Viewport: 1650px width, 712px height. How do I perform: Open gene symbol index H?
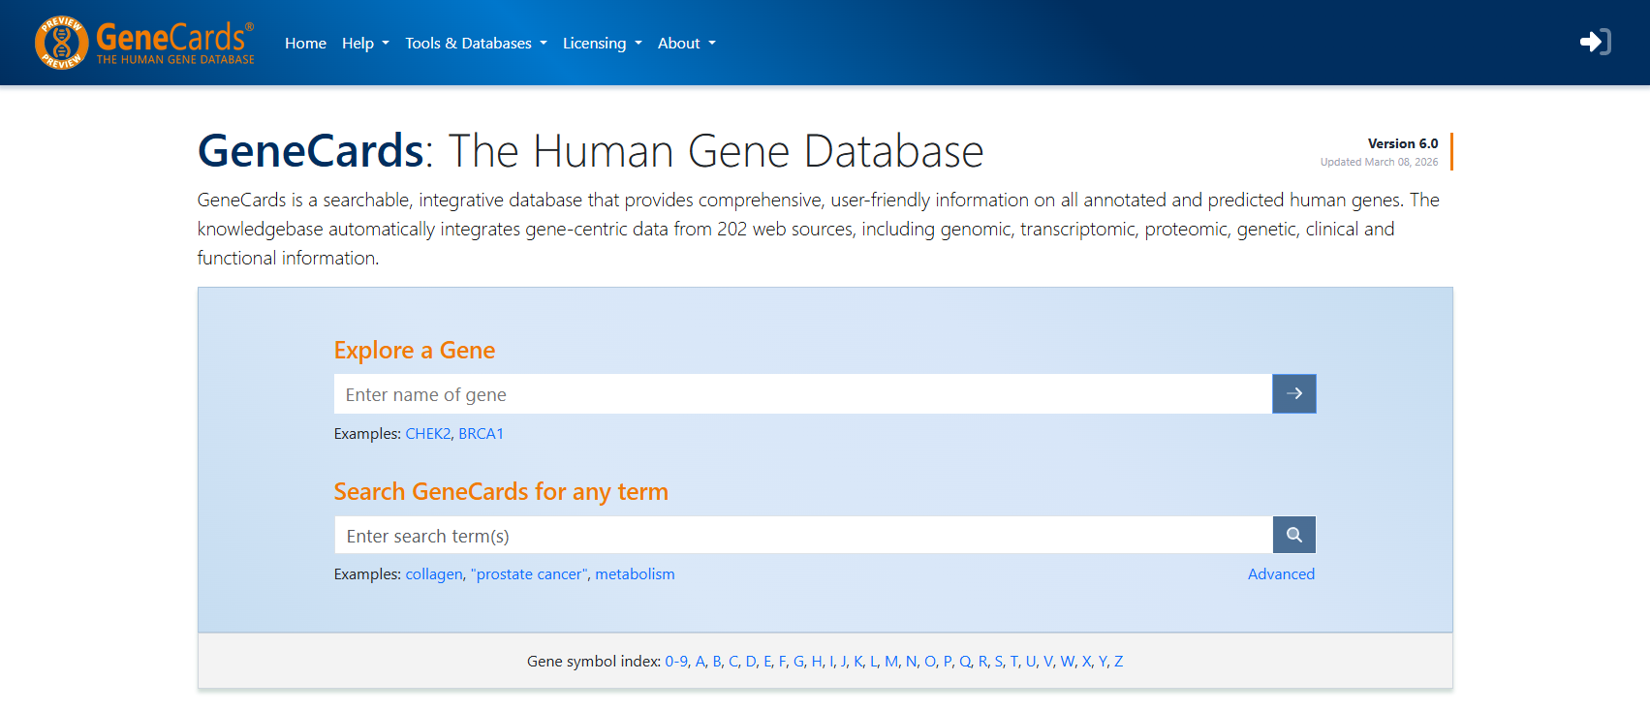point(817,662)
